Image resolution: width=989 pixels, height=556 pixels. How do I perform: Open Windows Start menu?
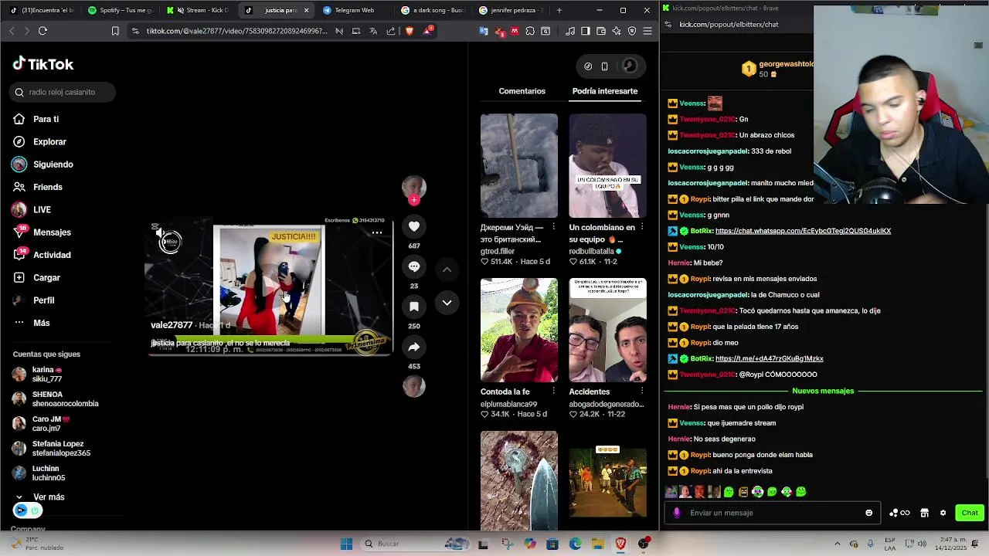coord(347,544)
